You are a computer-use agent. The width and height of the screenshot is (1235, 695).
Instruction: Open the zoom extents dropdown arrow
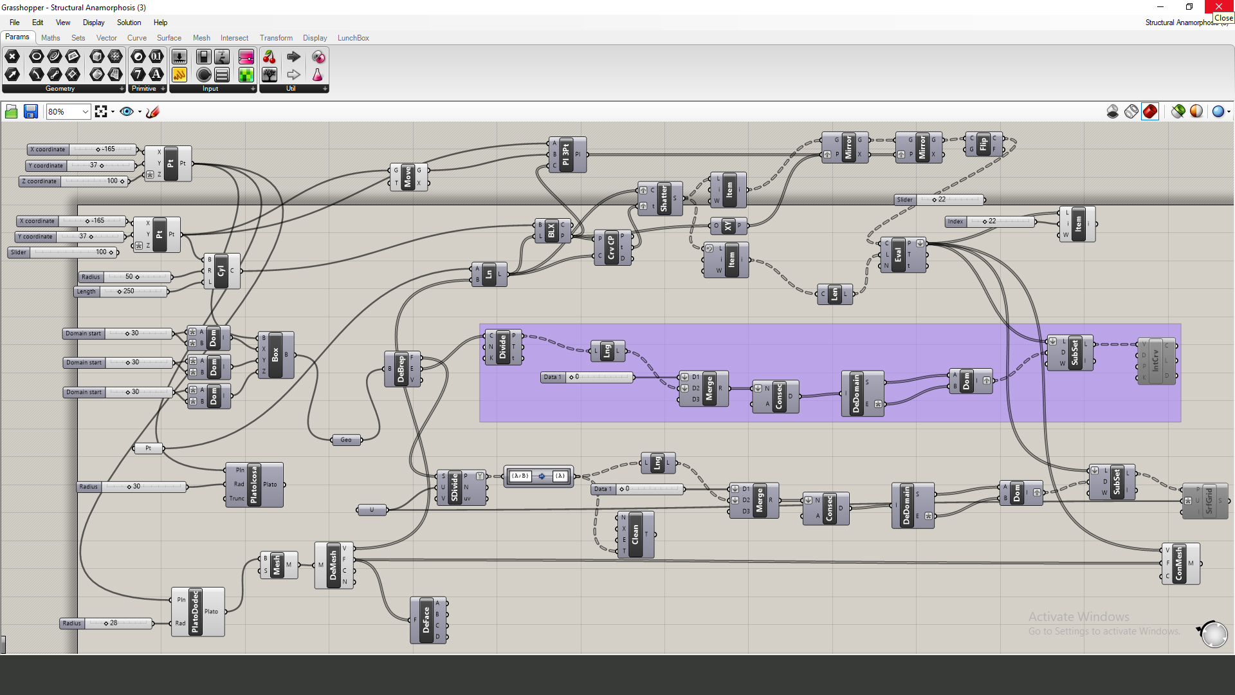click(113, 112)
